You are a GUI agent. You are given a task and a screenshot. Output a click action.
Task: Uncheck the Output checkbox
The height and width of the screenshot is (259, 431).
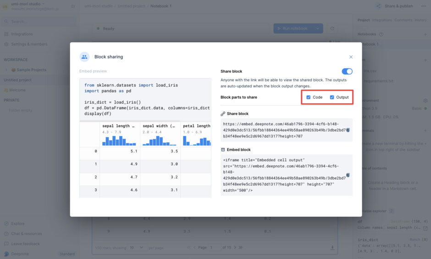click(x=332, y=97)
